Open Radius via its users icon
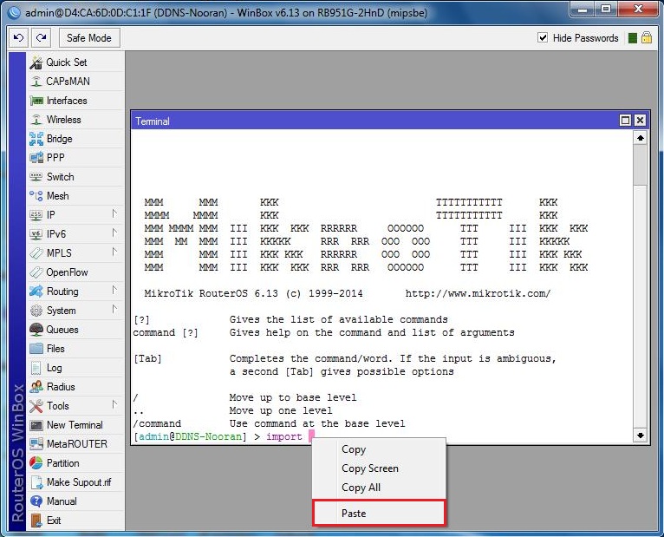The width and height of the screenshot is (664, 537). click(x=36, y=387)
